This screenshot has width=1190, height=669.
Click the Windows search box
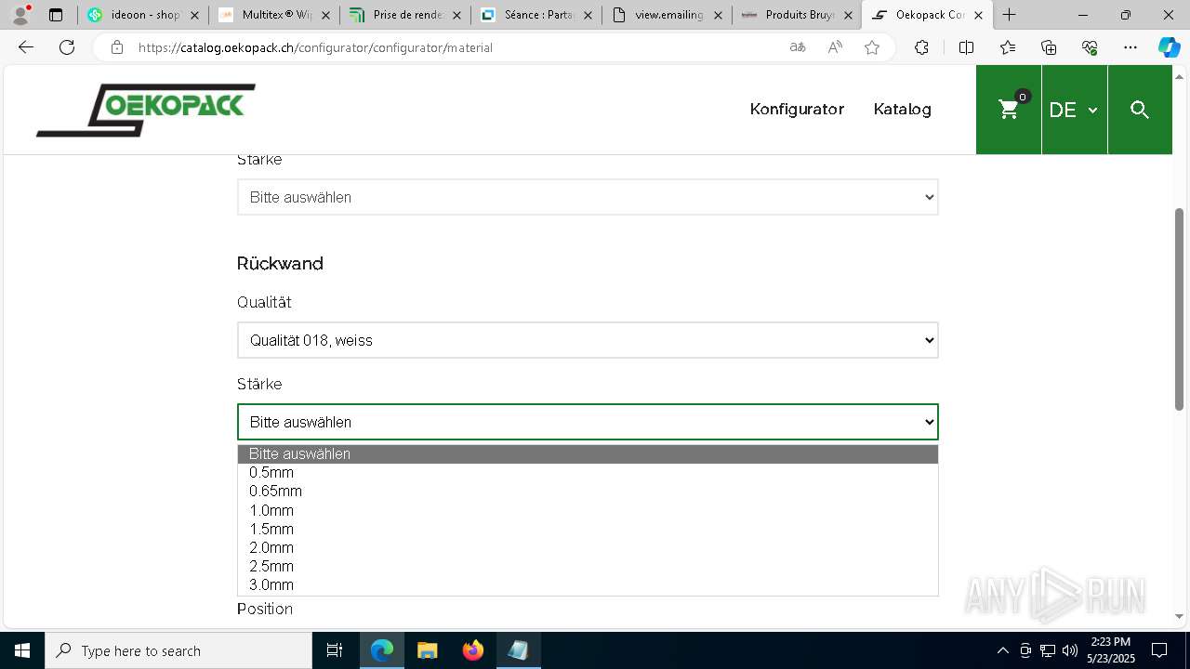click(x=178, y=650)
